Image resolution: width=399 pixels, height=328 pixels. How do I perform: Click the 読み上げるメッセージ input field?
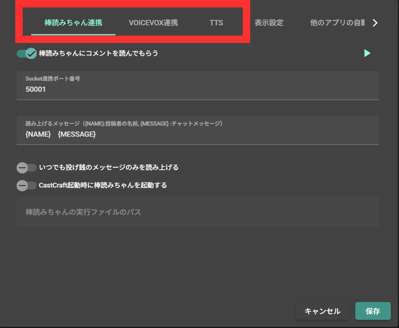pos(198,130)
